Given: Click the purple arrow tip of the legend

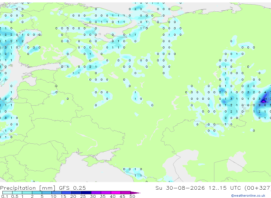Looking at the screenshot, I should pyautogui.click(x=135, y=193).
